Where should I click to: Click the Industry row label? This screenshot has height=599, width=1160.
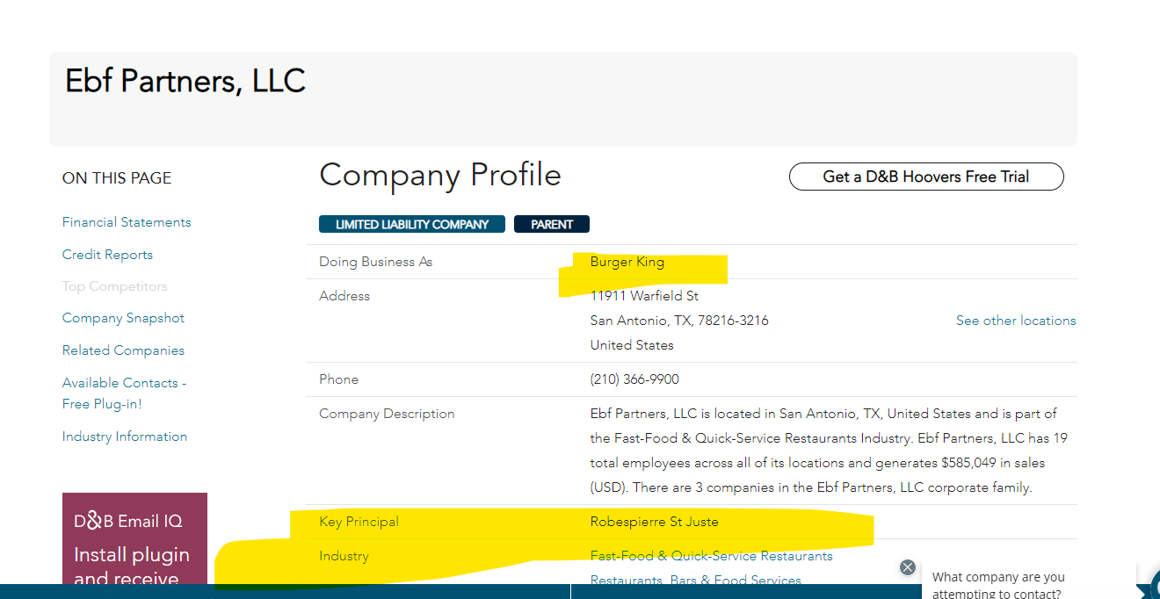click(x=344, y=556)
